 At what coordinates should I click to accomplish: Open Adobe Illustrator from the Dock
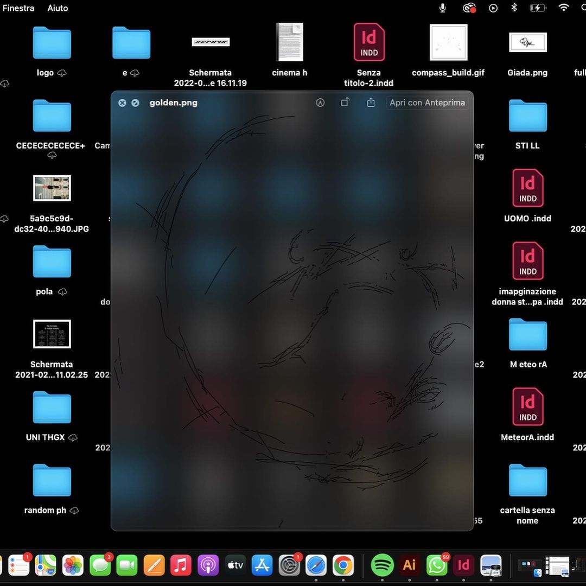[x=409, y=565]
